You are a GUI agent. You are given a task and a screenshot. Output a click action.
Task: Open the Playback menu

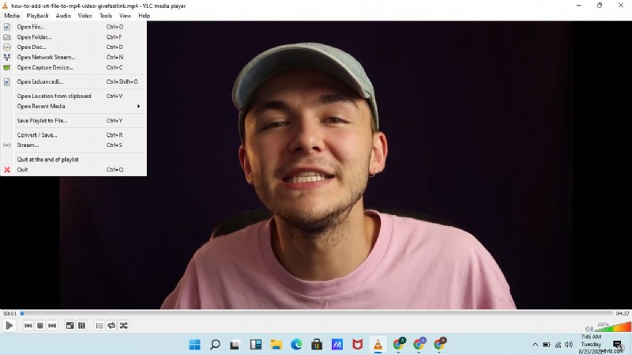(x=37, y=16)
